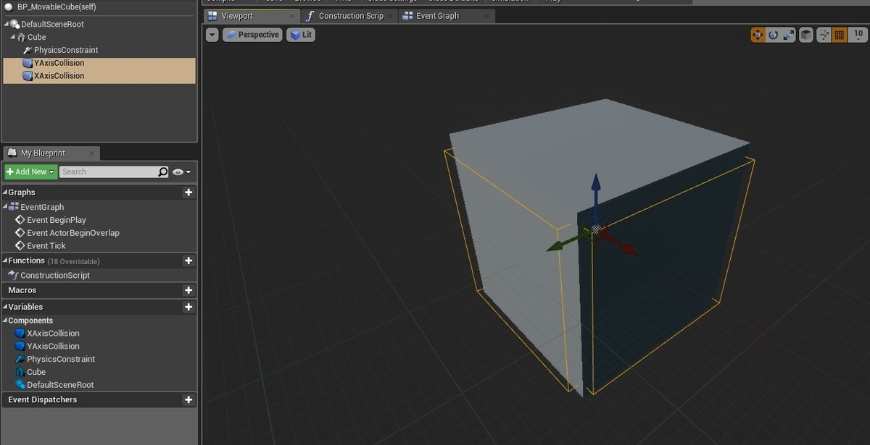
Task: Add a new function with the Functions plus
Action: coord(188,260)
